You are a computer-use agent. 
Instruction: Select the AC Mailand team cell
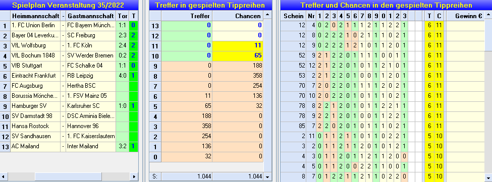35,146
